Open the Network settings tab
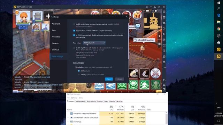The height and width of the screenshot is (125, 223). [55, 43]
